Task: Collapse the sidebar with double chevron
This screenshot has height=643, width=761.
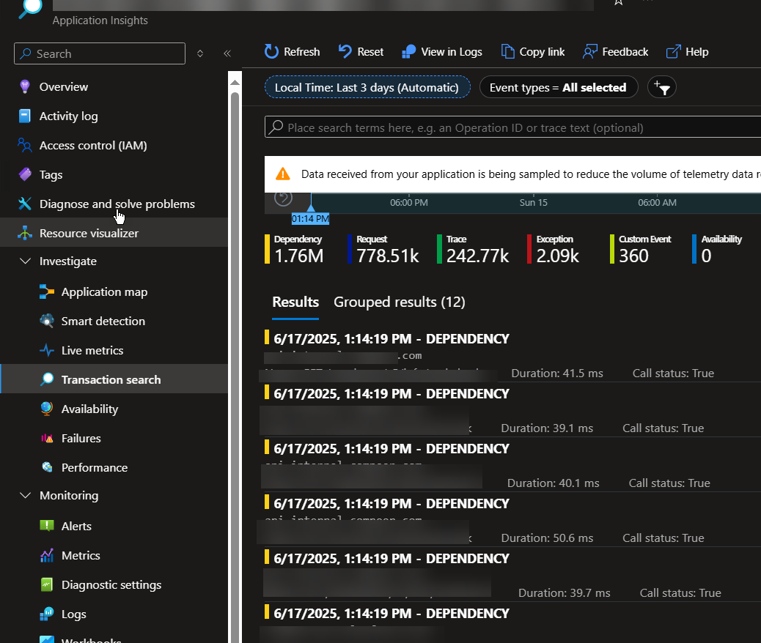Action: tap(227, 53)
